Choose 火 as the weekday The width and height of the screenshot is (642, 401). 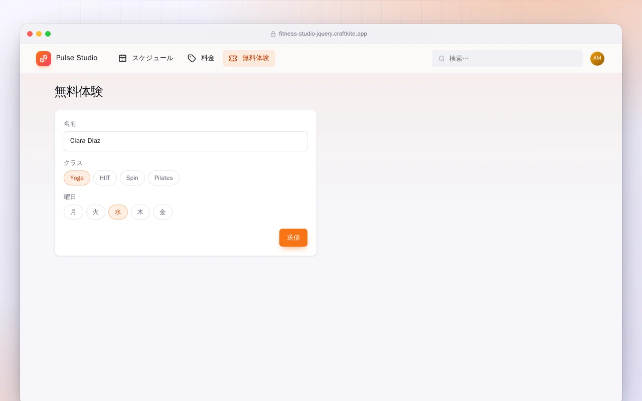click(96, 212)
